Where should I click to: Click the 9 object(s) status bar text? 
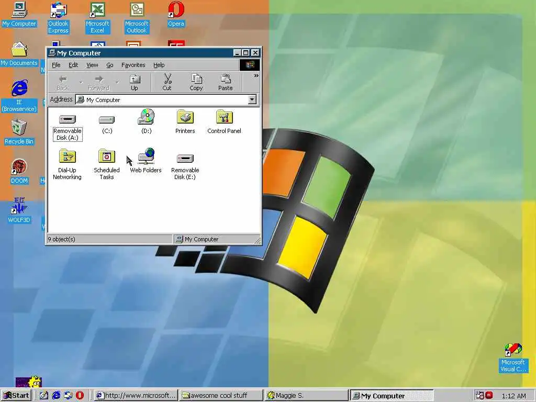click(62, 239)
